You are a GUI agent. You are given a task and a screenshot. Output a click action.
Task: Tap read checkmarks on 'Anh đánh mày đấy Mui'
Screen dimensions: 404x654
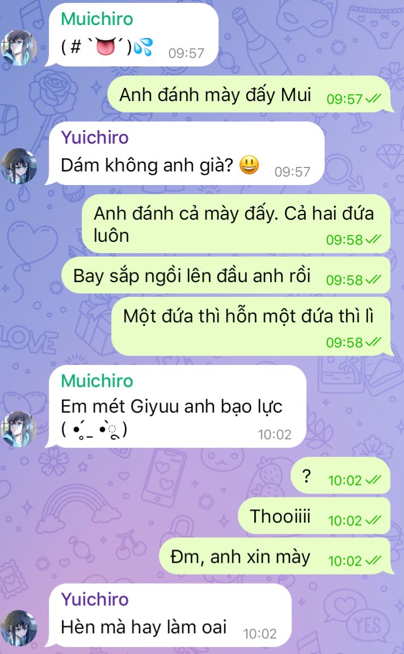[373, 99]
